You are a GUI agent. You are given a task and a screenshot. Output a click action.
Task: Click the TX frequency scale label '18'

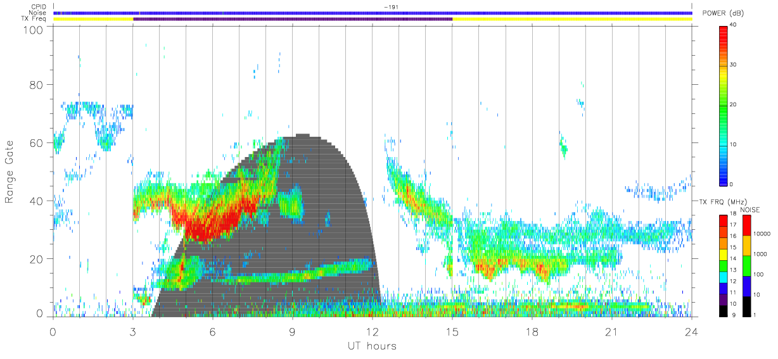732,215
